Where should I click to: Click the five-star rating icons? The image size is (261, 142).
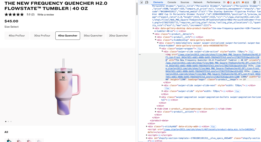(14, 15)
